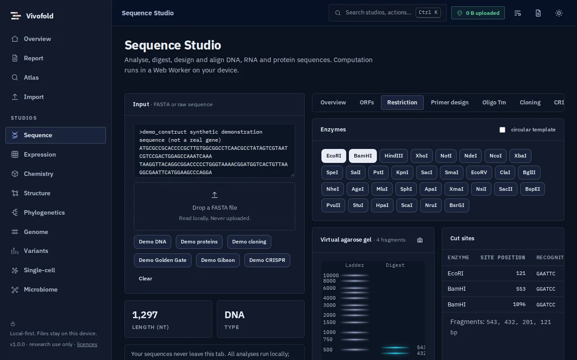Select the Genome hash icon
Viewport: 577px width, 360px height.
pyautogui.click(x=15, y=232)
